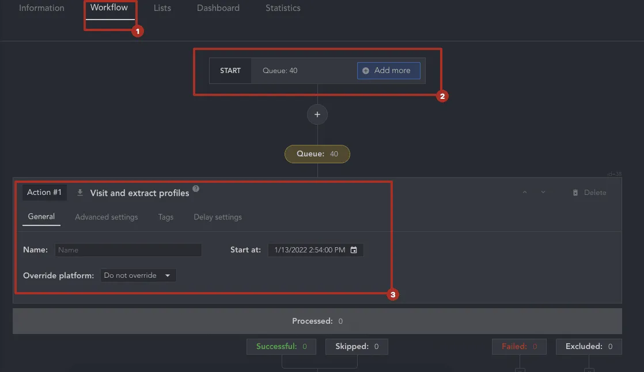Open the Statistics tab
The height and width of the screenshot is (372, 644).
point(283,8)
